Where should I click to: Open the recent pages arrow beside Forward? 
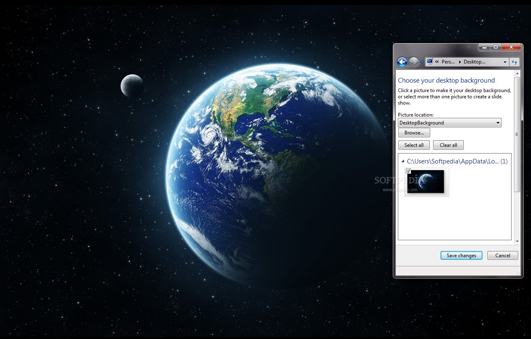[x=422, y=62]
